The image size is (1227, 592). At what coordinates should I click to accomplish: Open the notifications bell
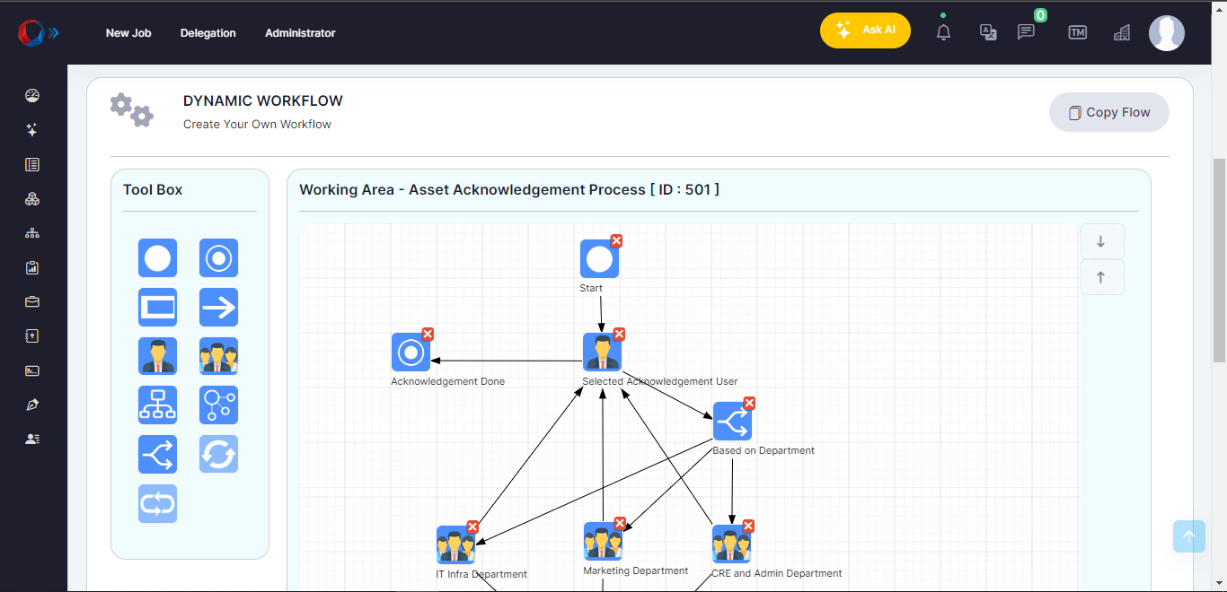coord(943,32)
